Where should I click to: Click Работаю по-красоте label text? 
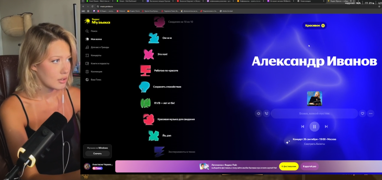pyautogui.click(x=166, y=71)
